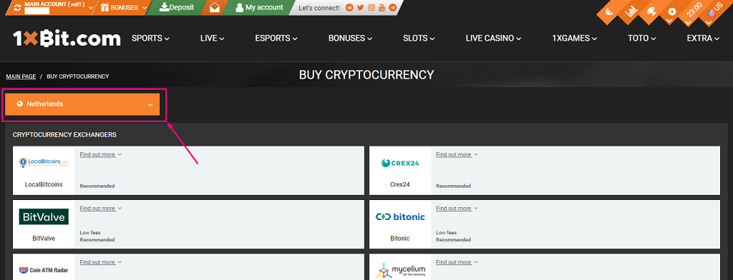The height and width of the screenshot is (280, 733).
Task: Click the globe icon in the Netherlands selector
Action: coord(19,104)
